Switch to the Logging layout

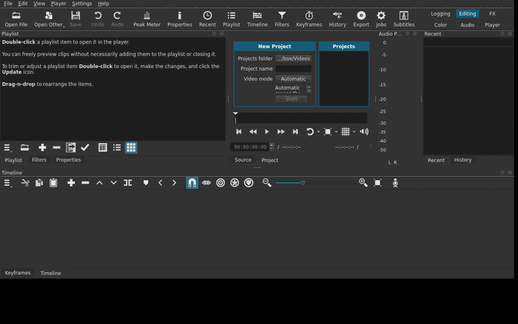[440, 14]
